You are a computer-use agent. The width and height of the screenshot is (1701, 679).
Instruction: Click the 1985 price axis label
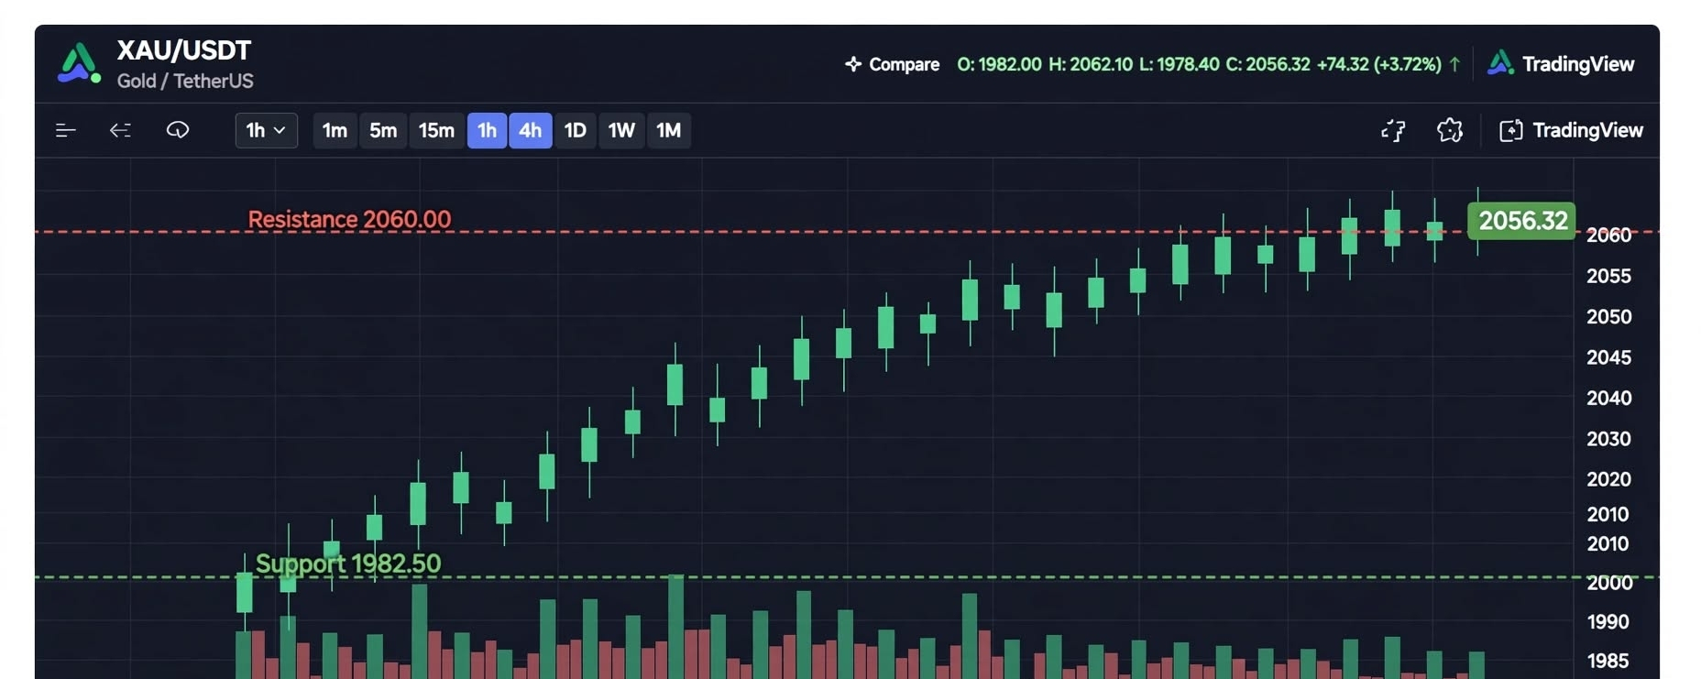point(1608,661)
